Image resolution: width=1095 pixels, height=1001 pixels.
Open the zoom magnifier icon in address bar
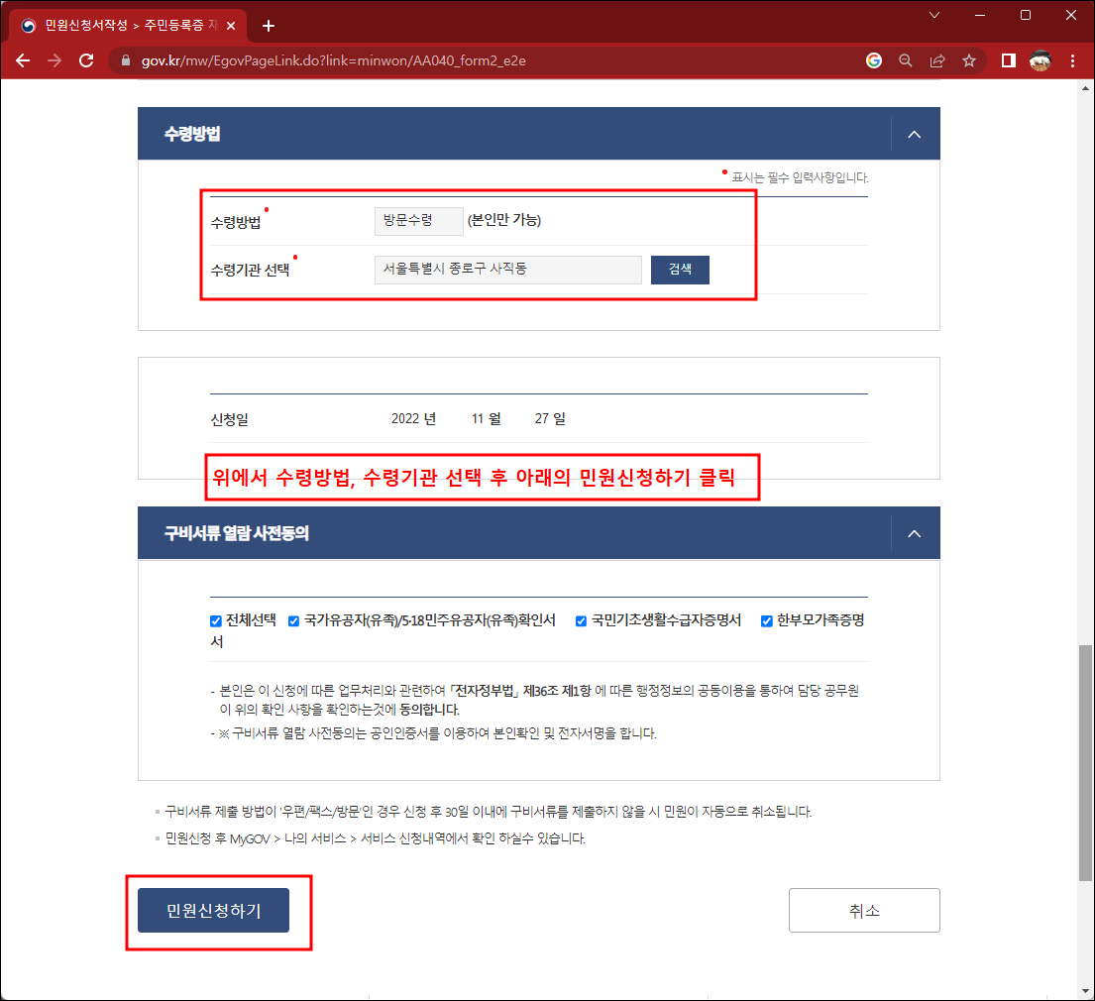pyautogui.click(x=905, y=60)
